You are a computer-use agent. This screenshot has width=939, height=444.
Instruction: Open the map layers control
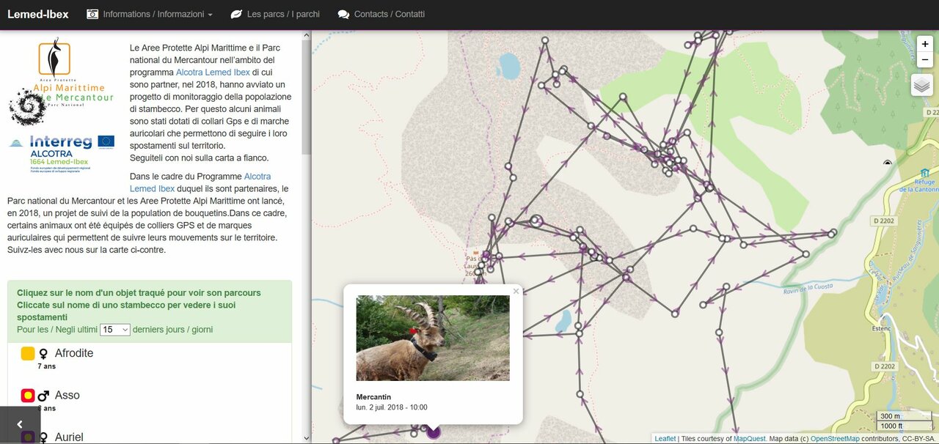(922, 85)
